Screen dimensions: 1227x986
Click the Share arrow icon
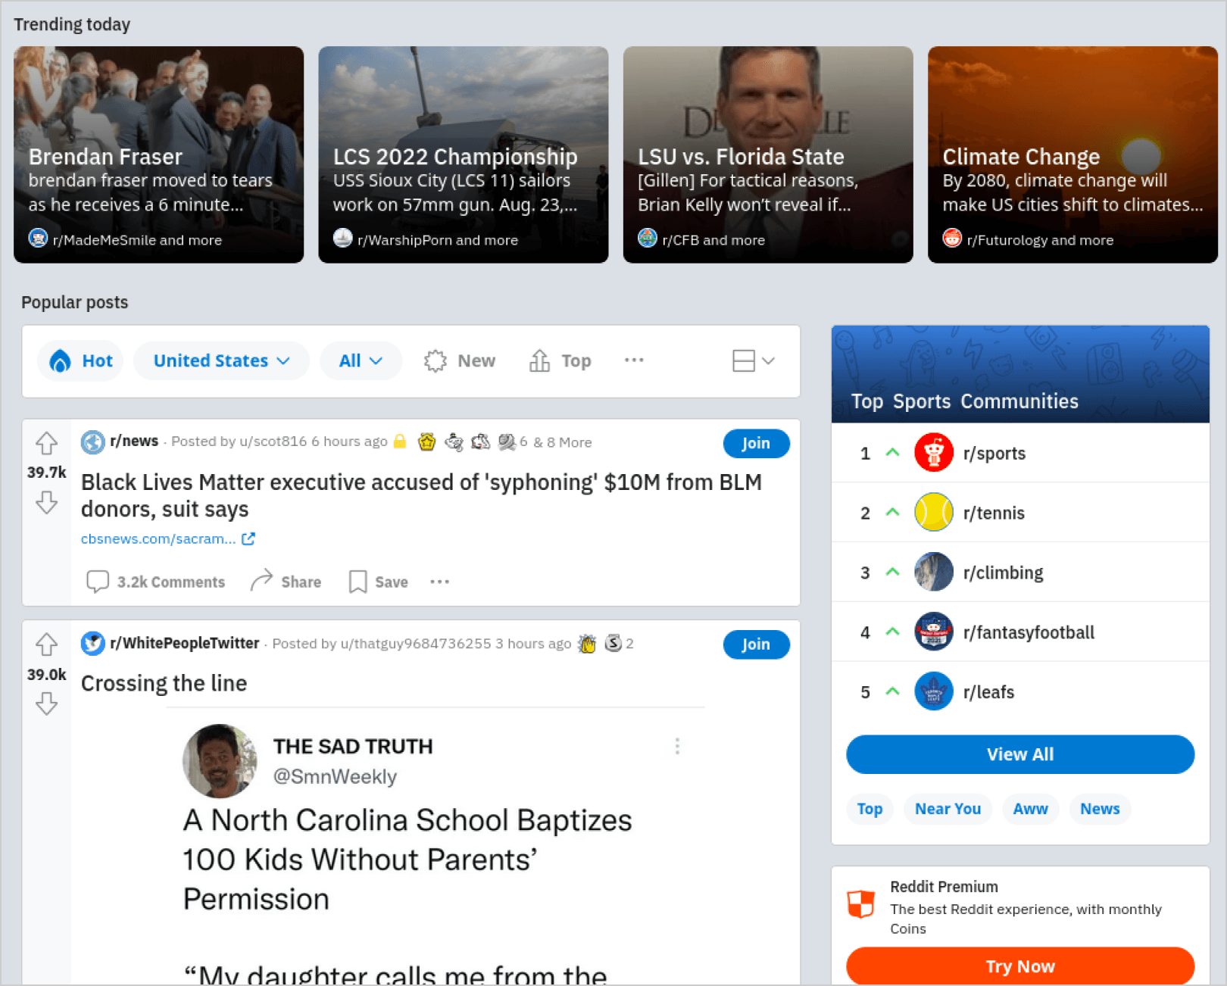(261, 581)
